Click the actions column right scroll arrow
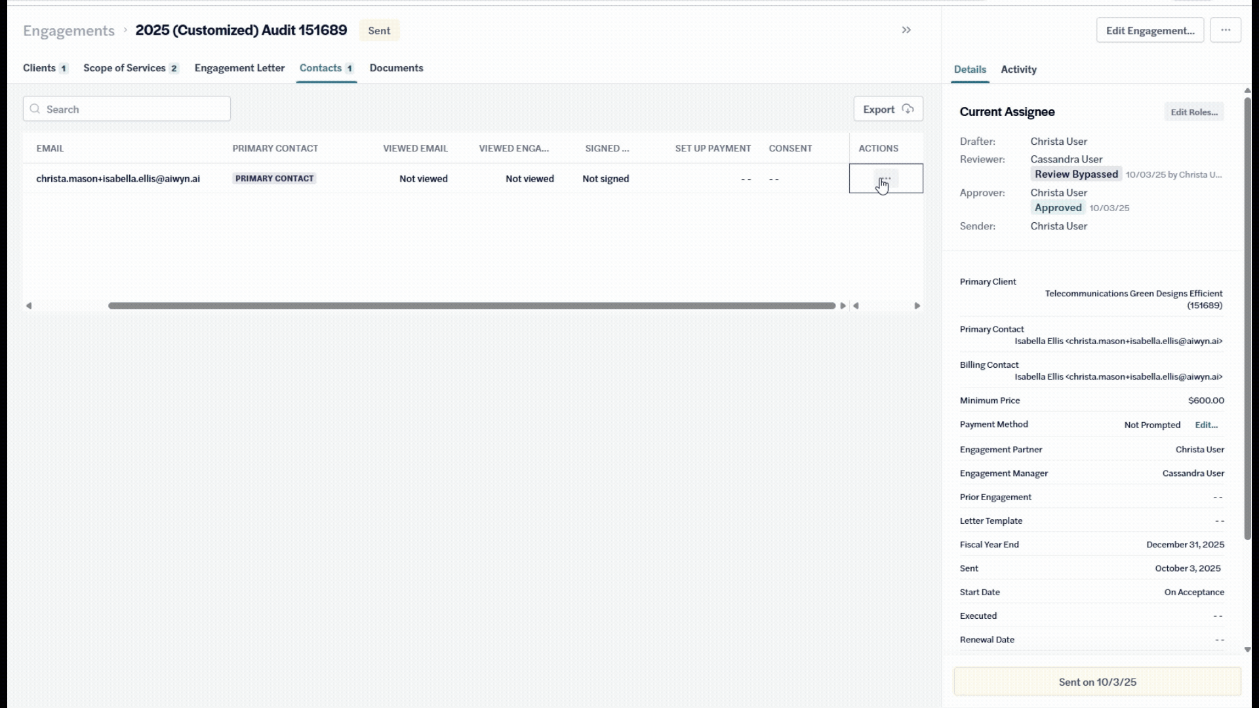Image resolution: width=1259 pixels, height=708 pixels. (x=917, y=305)
